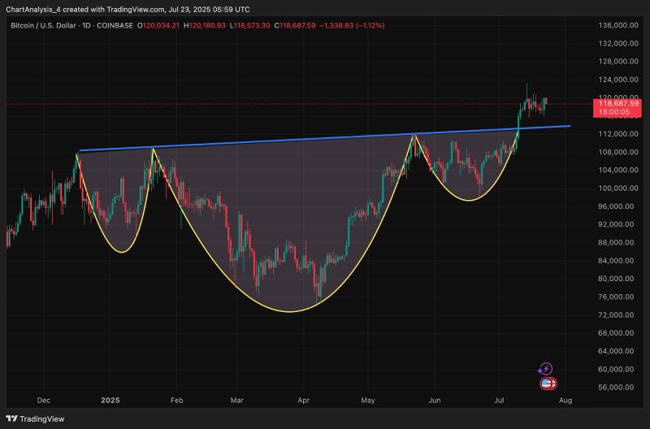Open the purple lightning event marker

[x=546, y=369]
